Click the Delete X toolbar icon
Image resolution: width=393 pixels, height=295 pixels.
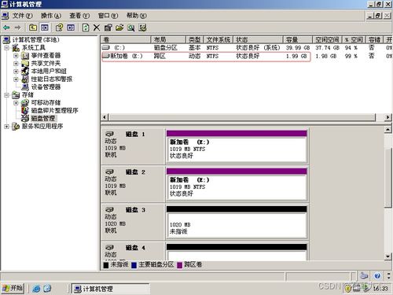(x=97, y=28)
